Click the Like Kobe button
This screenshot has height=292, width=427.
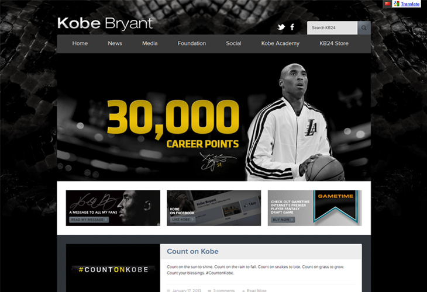182,220
